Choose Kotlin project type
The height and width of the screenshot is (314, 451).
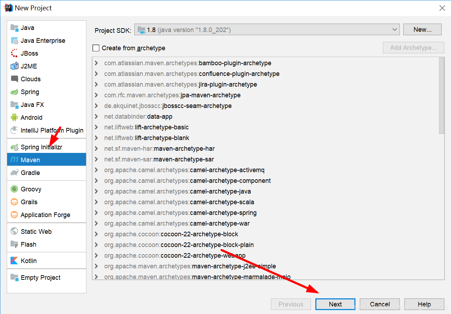click(x=46, y=261)
